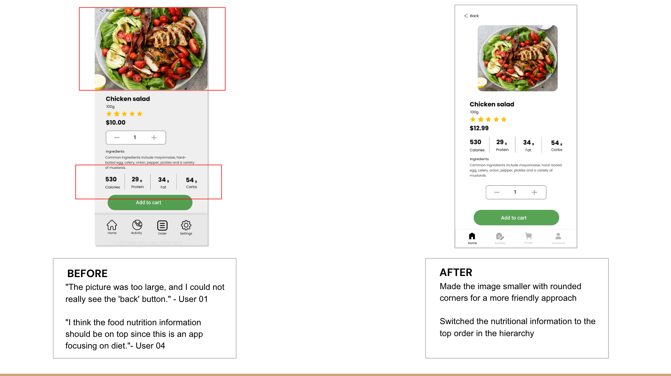671x376 pixels.
Task: Click Add to cart in BEFORE mockup
Action: coord(150,202)
